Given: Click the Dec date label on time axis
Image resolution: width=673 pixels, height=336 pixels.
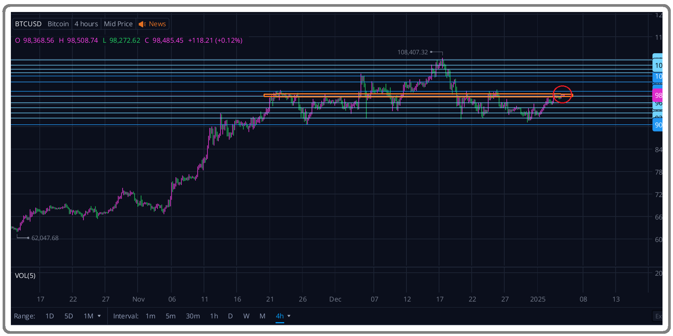Looking at the screenshot, I should [x=335, y=299].
